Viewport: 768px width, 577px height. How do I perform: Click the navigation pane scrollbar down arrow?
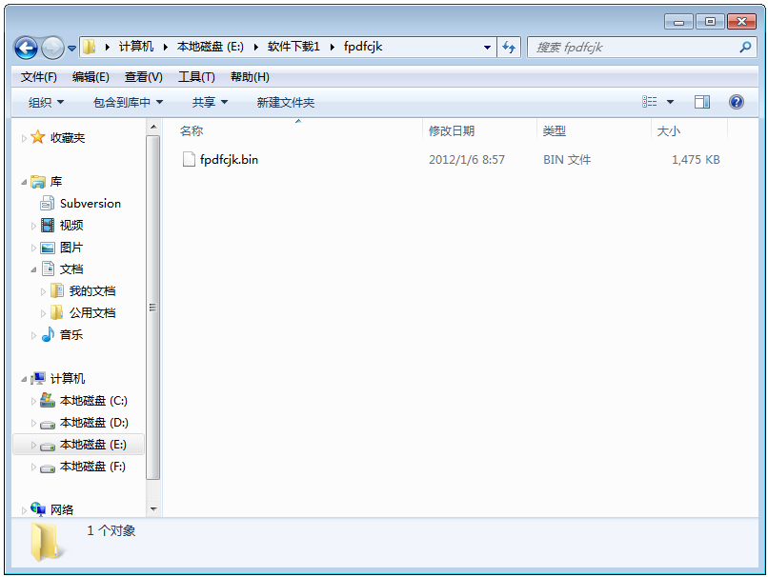coord(153,509)
